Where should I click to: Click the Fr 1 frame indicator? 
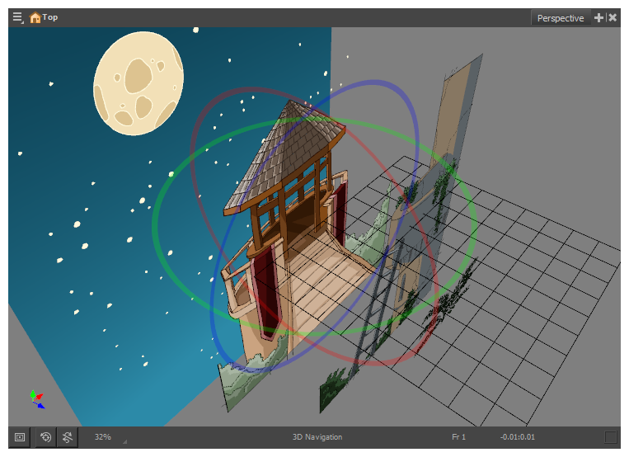[458, 437]
